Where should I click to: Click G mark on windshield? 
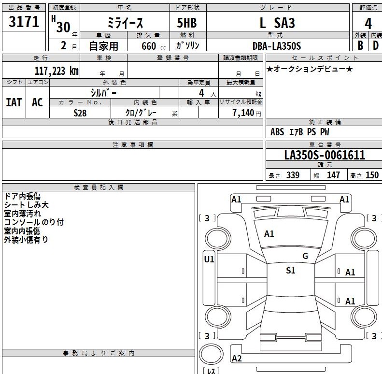click(x=305, y=256)
